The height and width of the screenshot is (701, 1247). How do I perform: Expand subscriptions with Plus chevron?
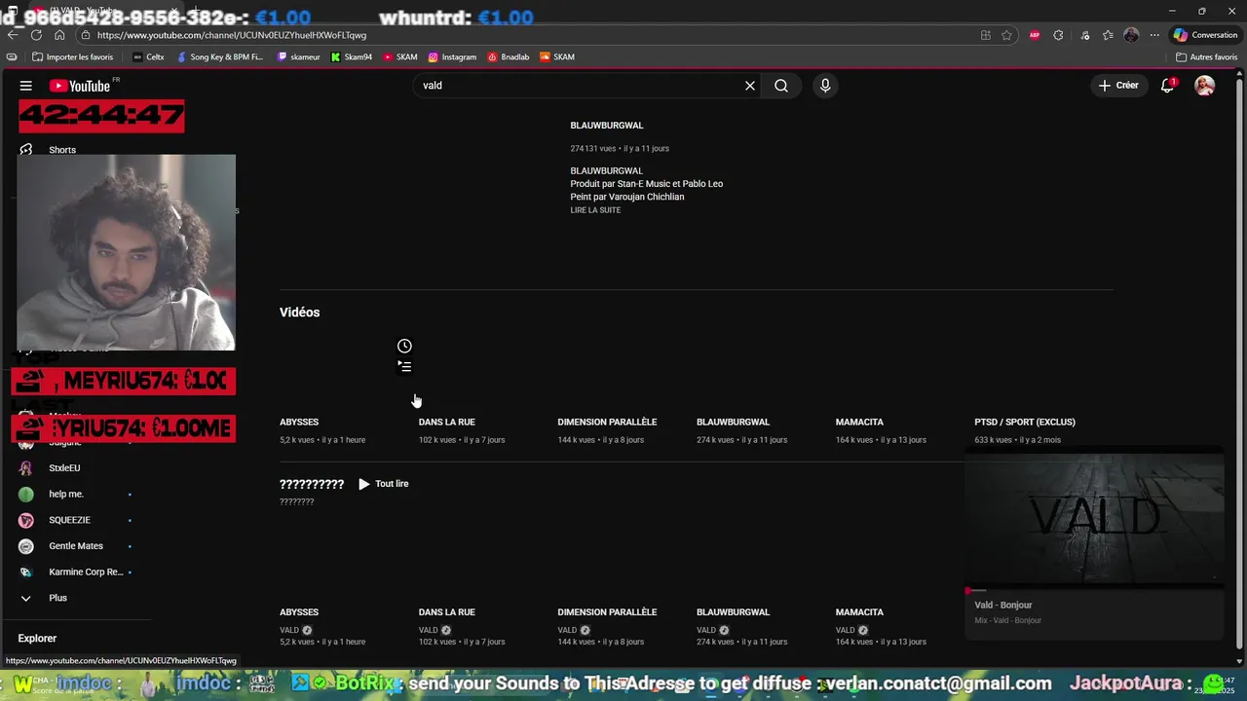pyautogui.click(x=26, y=598)
